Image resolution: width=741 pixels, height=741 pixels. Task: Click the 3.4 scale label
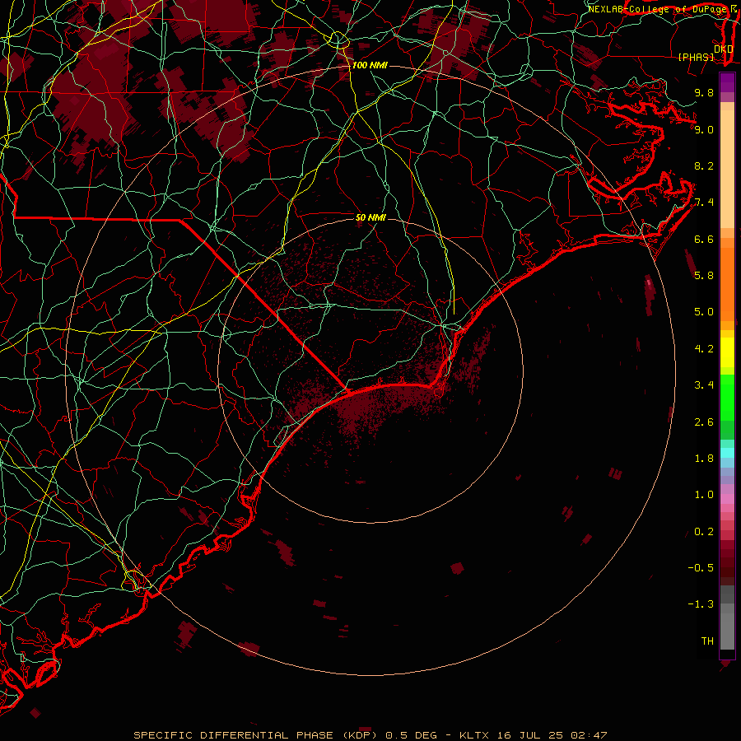(x=704, y=384)
